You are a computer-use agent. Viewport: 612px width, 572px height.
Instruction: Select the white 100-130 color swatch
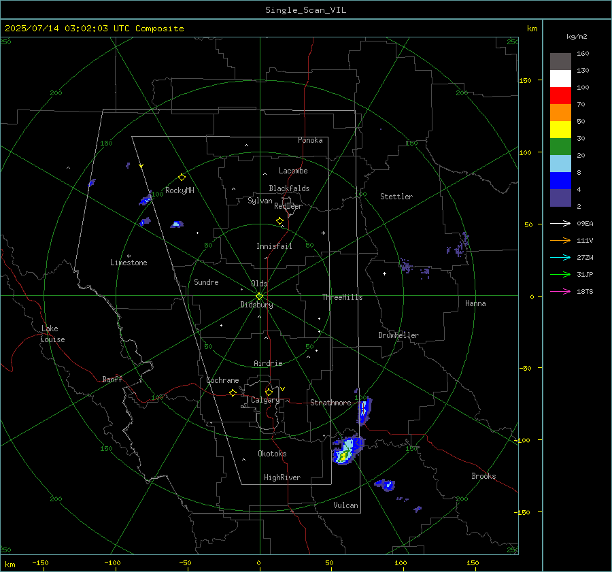point(560,79)
